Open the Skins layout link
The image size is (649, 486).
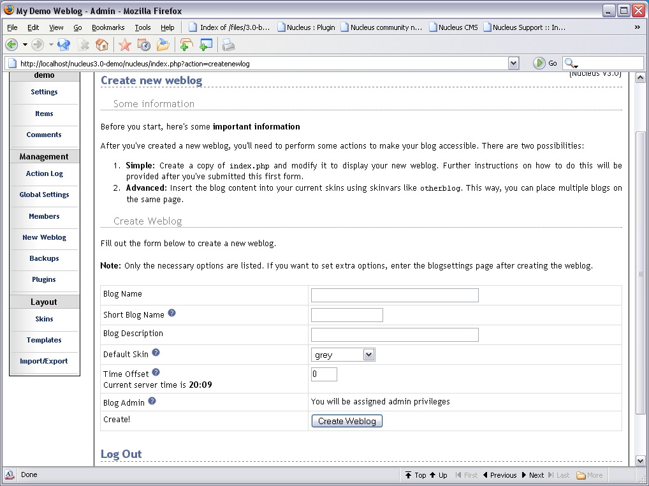(x=44, y=319)
